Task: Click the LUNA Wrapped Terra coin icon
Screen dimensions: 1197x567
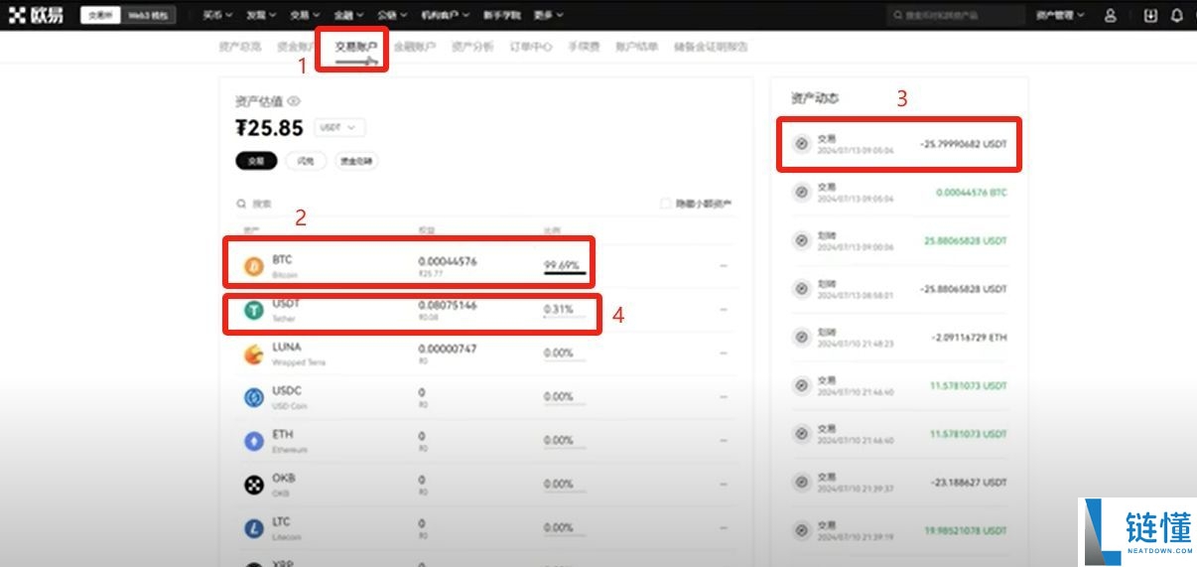Action: tap(254, 354)
